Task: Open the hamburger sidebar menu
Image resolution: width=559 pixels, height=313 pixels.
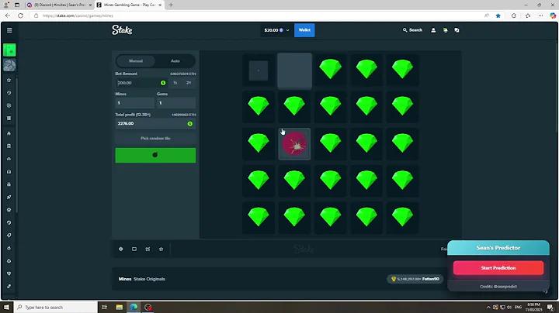Action: pyautogui.click(x=9, y=30)
